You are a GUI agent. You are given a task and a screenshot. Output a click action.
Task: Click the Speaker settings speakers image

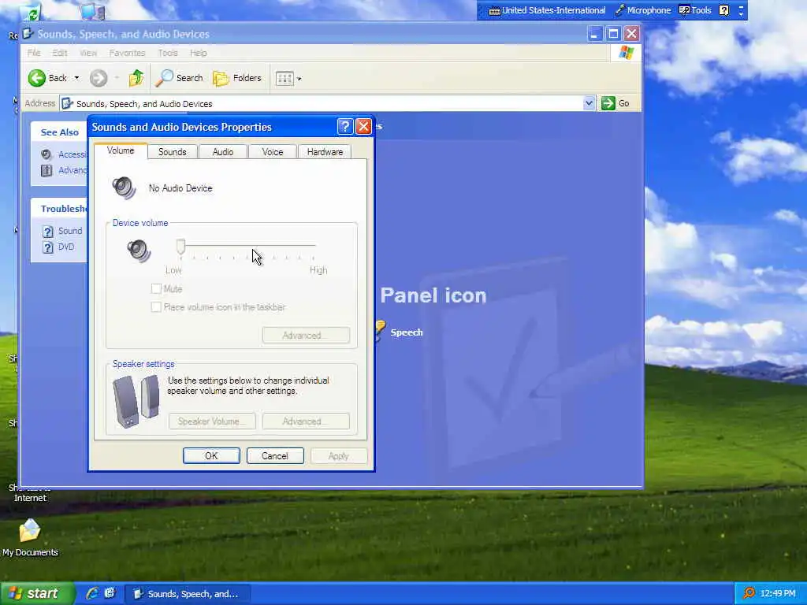tap(136, 401)
